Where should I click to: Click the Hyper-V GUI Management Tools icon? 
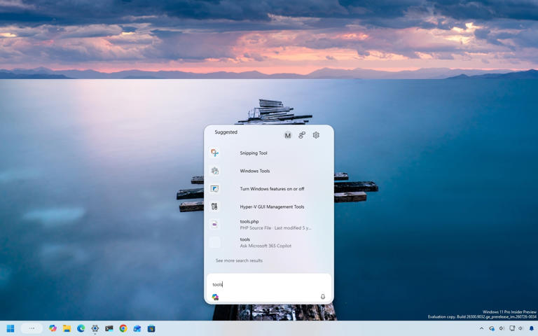[215, 206]
